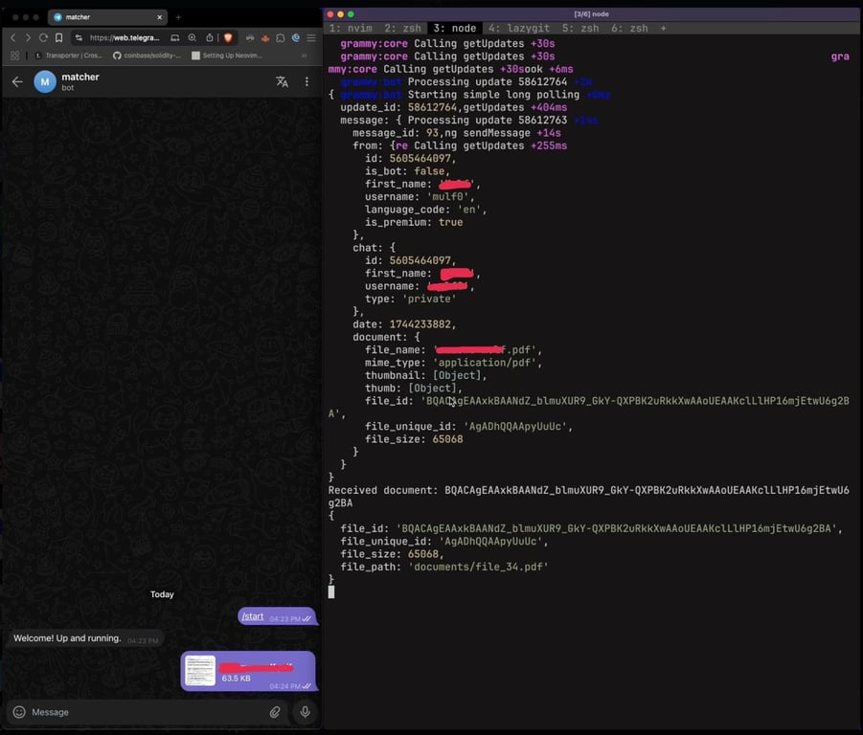Click the share icon in address bar

[x=209, y=38]
